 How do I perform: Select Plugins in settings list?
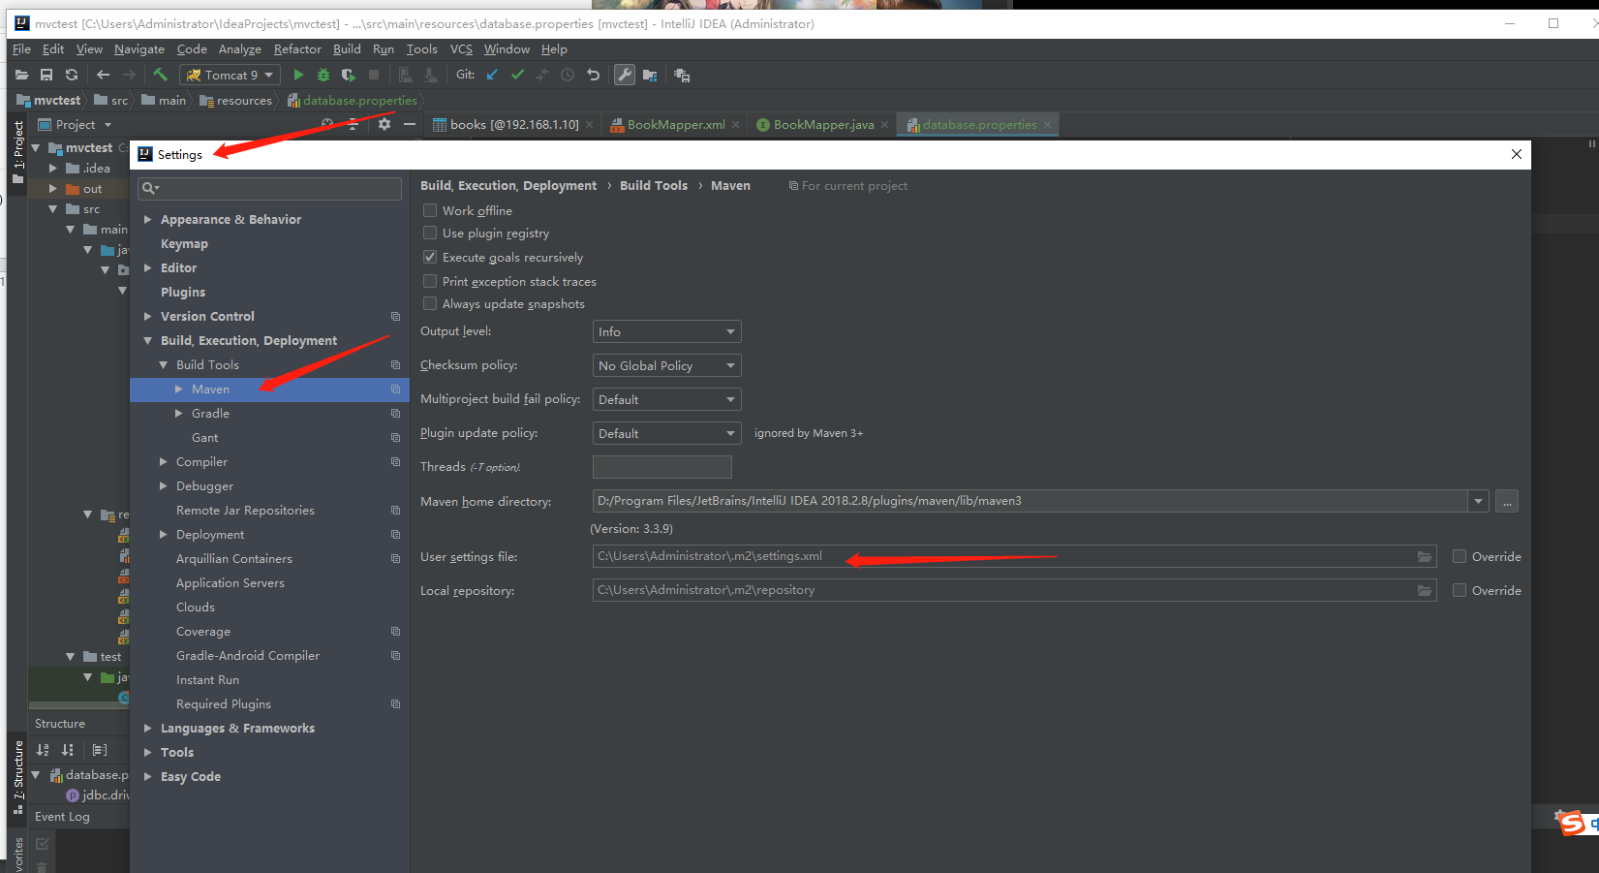pos(183,293)
